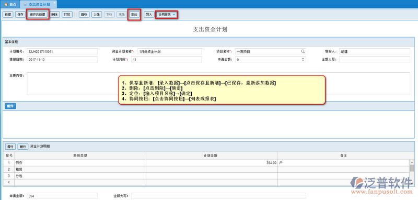Click the 金额大写 field beside 申请金额 394
The image size is (418, 200).
218,196
